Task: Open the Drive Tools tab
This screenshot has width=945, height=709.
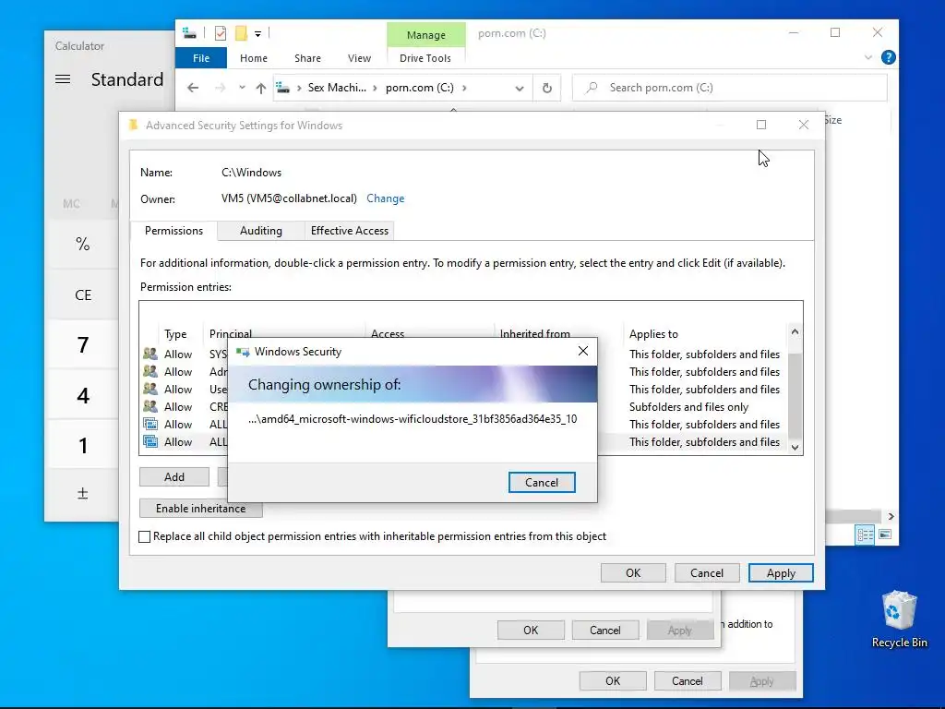Action: point(425,58)
